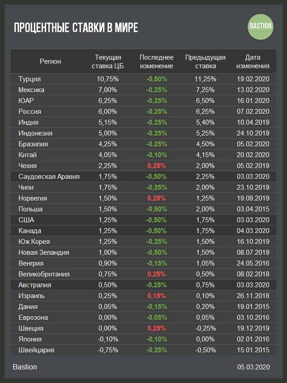Click the red 0,25% change for Чехия
The image size is (287, 383).
(156, 165)
